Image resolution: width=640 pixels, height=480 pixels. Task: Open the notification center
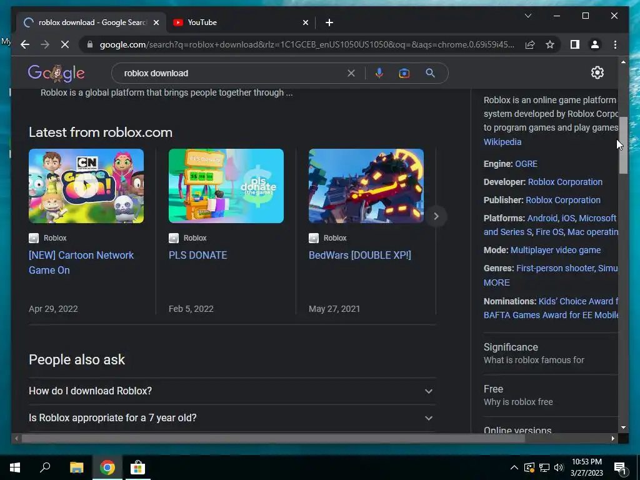click(x=620, y=468)
